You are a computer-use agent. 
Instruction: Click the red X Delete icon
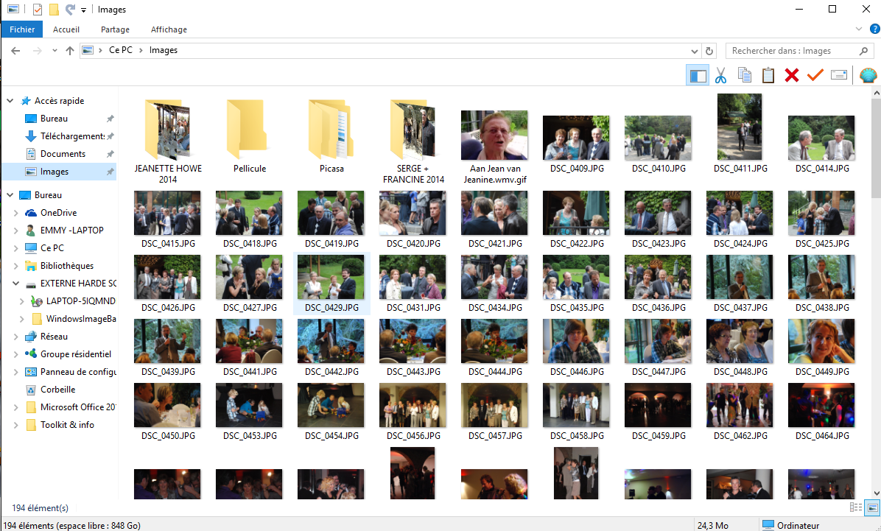pyautogui.click(x=792, y=74)
